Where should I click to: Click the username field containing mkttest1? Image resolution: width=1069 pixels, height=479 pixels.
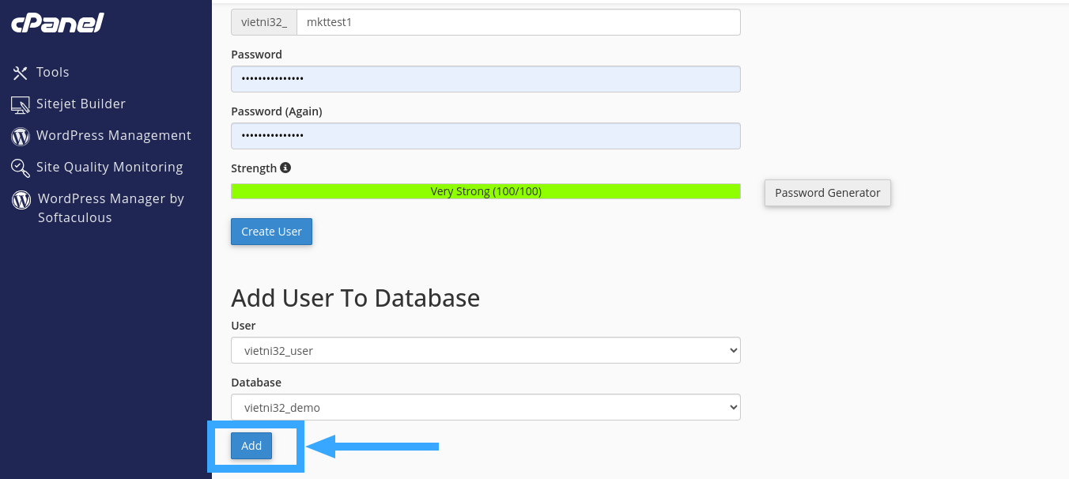518,22
